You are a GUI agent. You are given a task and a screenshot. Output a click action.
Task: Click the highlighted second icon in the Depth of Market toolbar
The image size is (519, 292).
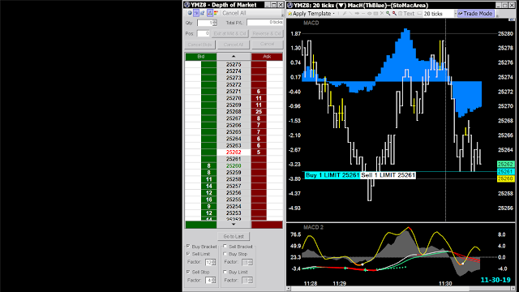196,13
